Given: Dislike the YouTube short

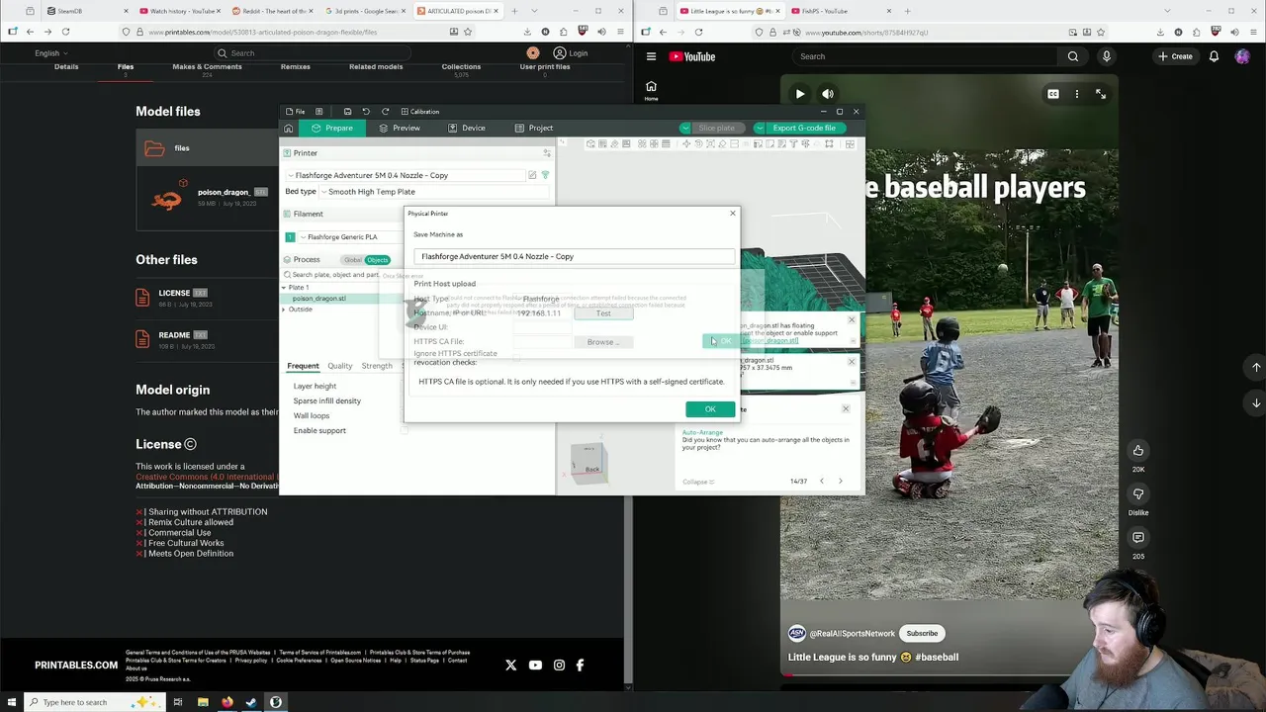Looking at the screenshot, I should (1138, 494).
